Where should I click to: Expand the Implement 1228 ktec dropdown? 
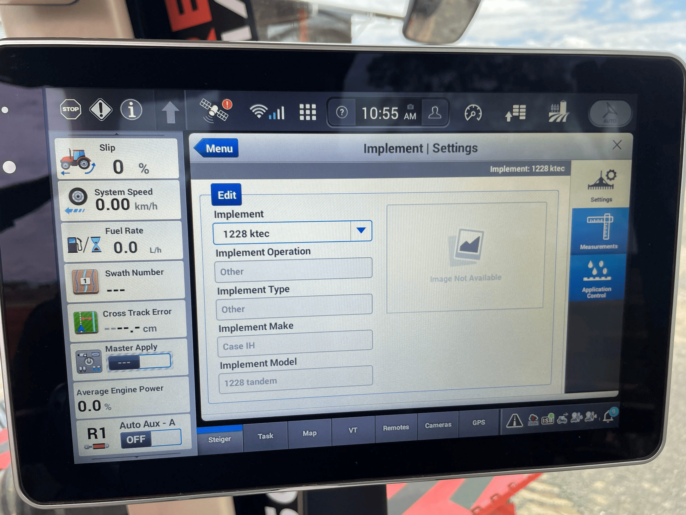click(x=292, y=232)
